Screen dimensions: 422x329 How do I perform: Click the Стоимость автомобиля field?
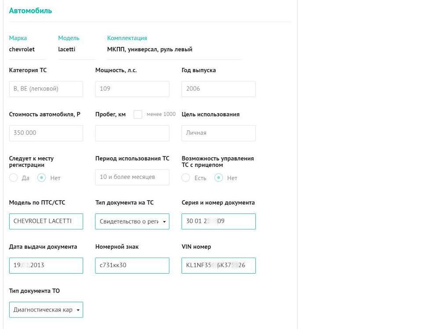click(46, 133)
